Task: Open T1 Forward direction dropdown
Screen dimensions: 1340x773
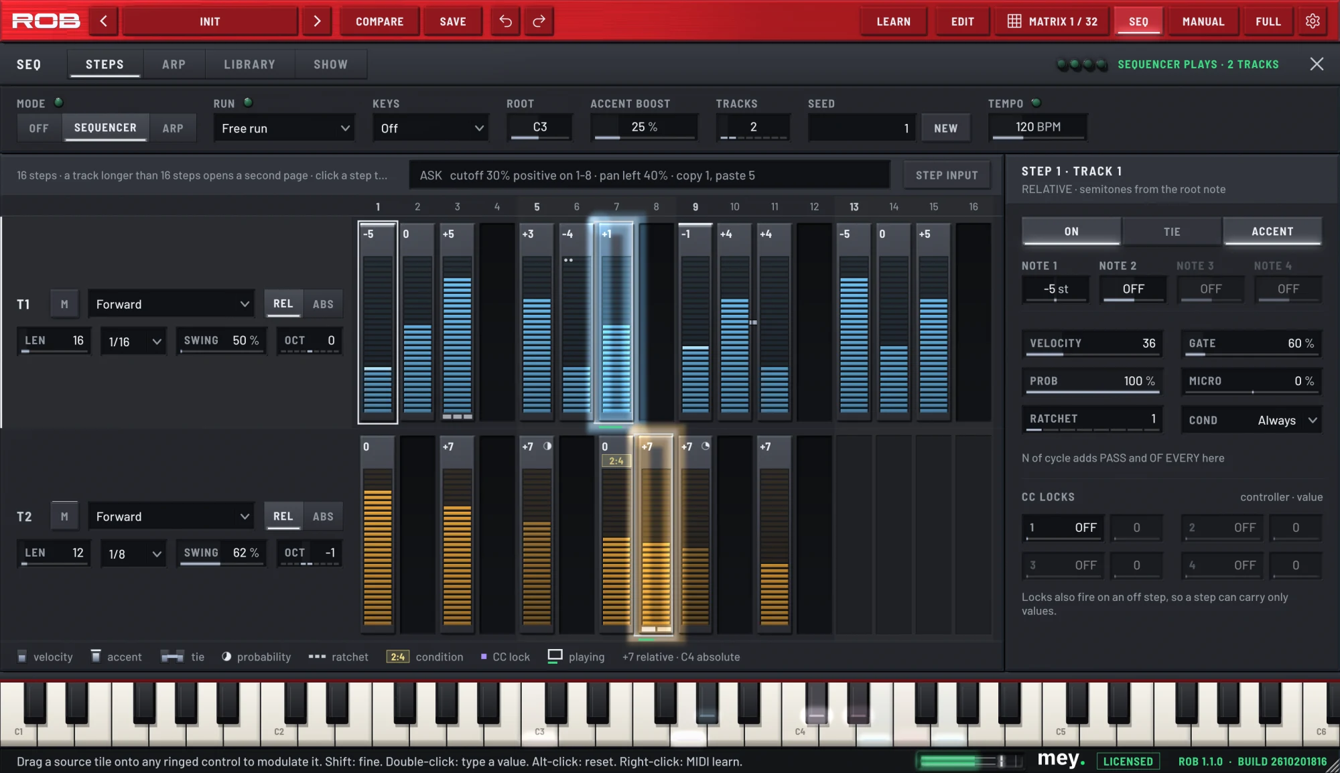Action: pyautogui.click(x=172, y=304)
